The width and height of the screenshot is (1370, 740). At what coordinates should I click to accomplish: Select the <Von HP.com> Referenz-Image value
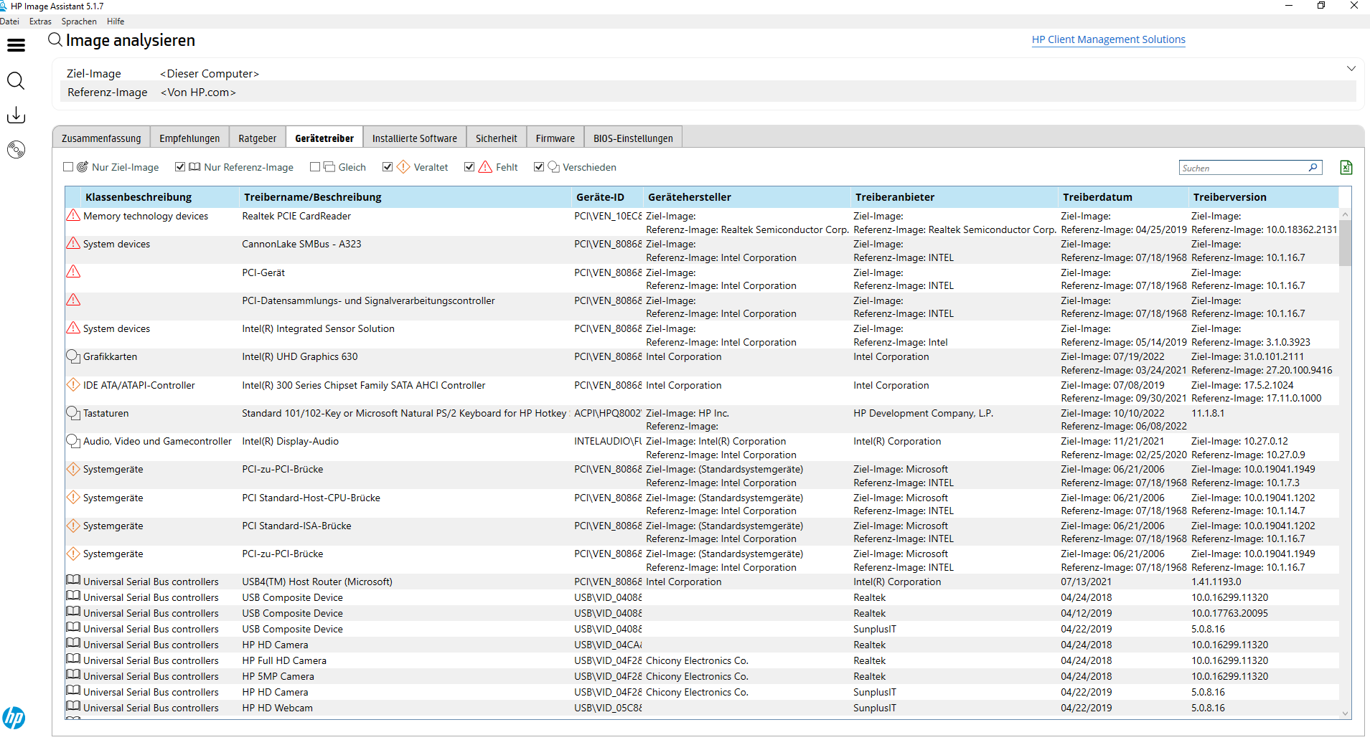[x=198, y=92]
